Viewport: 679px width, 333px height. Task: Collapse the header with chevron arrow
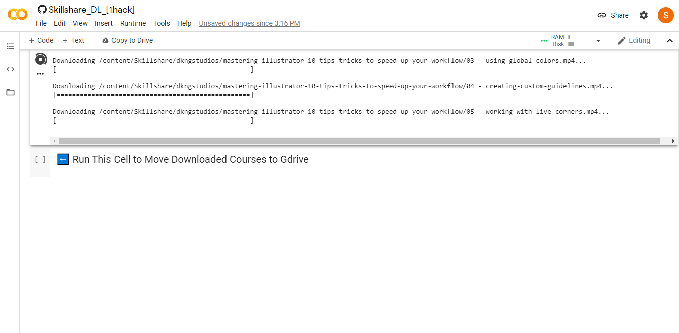[669, 41]
